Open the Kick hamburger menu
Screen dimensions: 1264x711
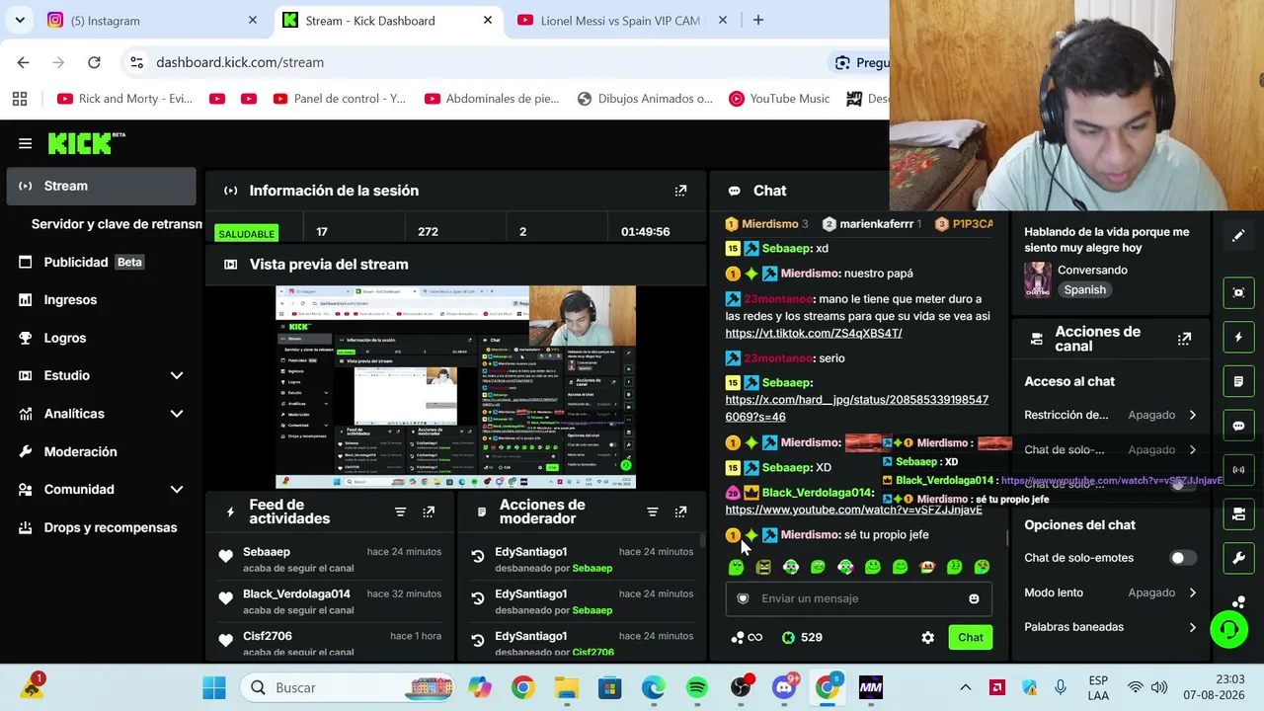coord(26,143)
